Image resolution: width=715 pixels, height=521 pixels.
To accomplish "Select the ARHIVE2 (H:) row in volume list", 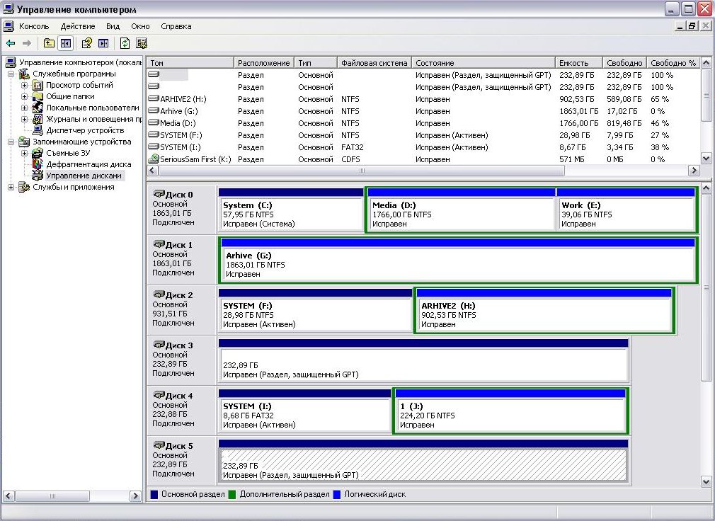I will [183, 99].
